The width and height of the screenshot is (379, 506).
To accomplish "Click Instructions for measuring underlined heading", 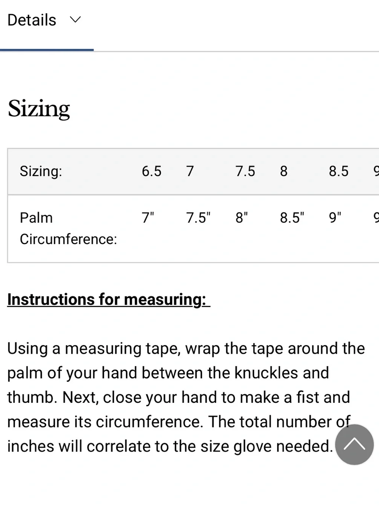I will point(109,300).
